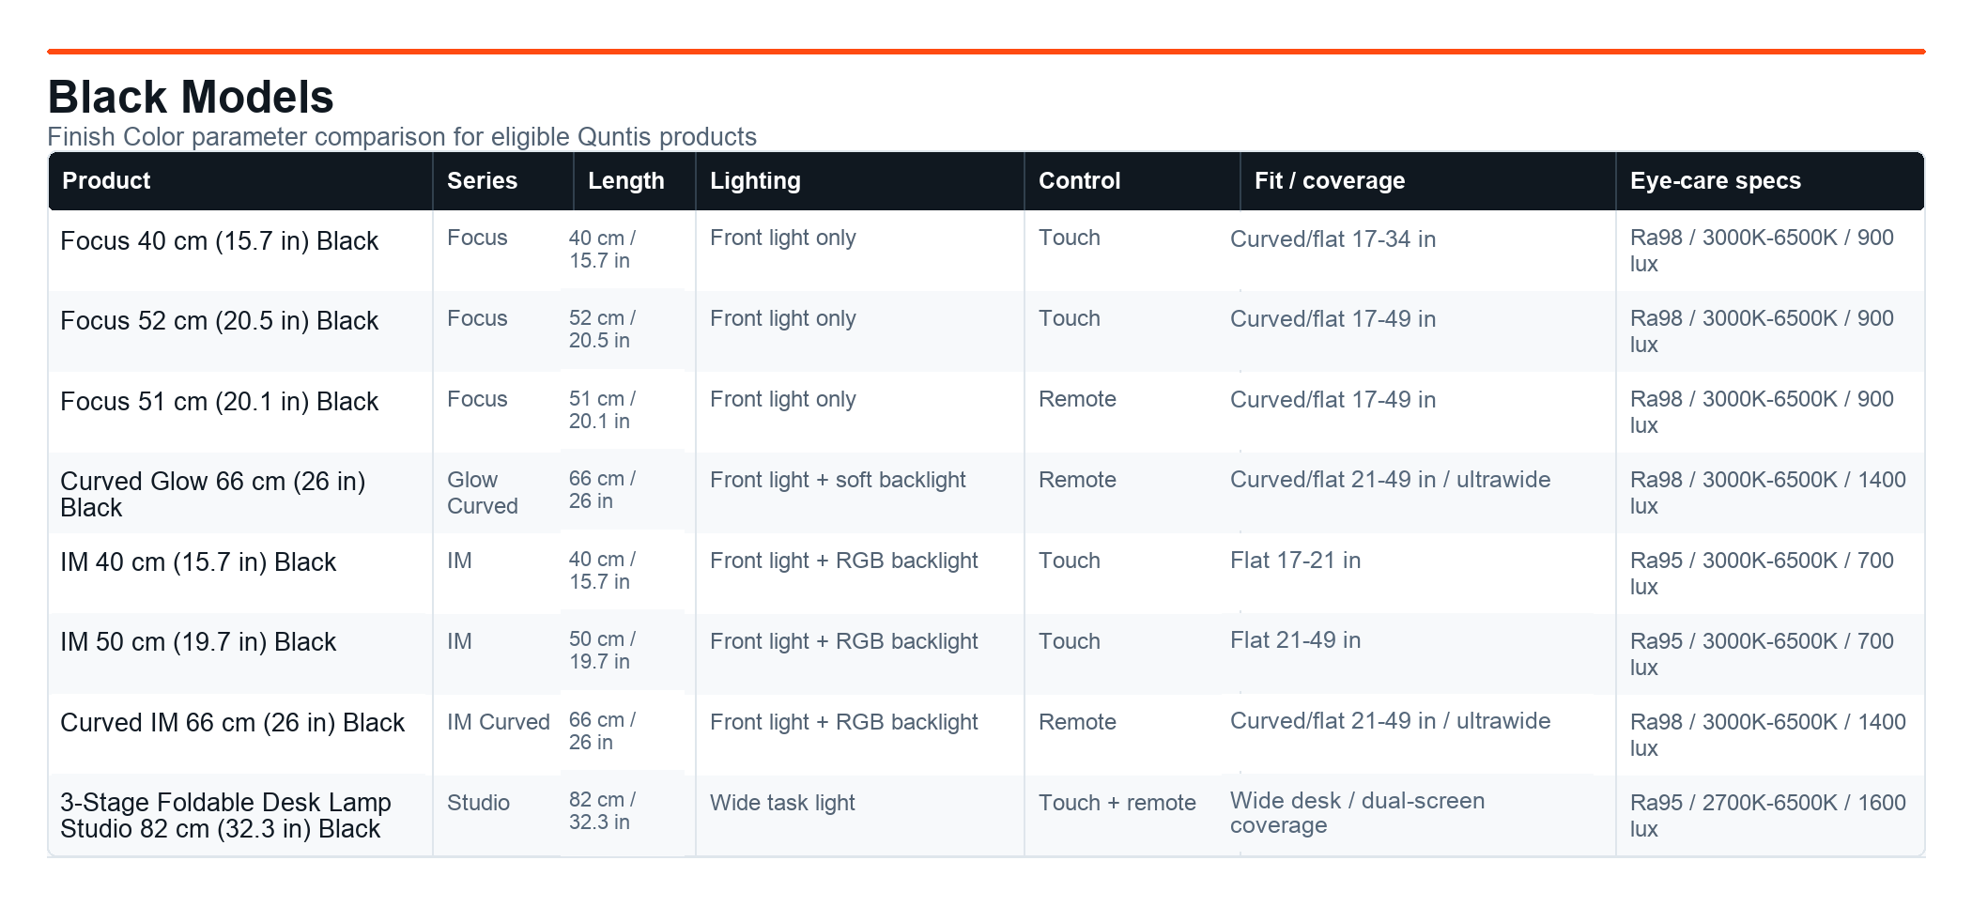Select 3-Stage Foldable Desk Lamp Studio product
Screen dimensions: 1972x907
pos(225,816)
